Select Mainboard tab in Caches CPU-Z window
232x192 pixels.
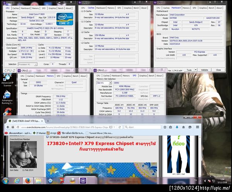(x=101, y=8)
